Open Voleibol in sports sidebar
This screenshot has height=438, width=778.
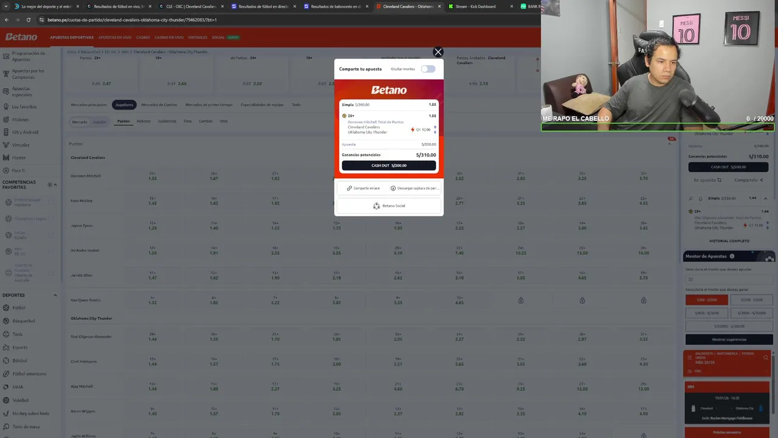tap(21, 400)
